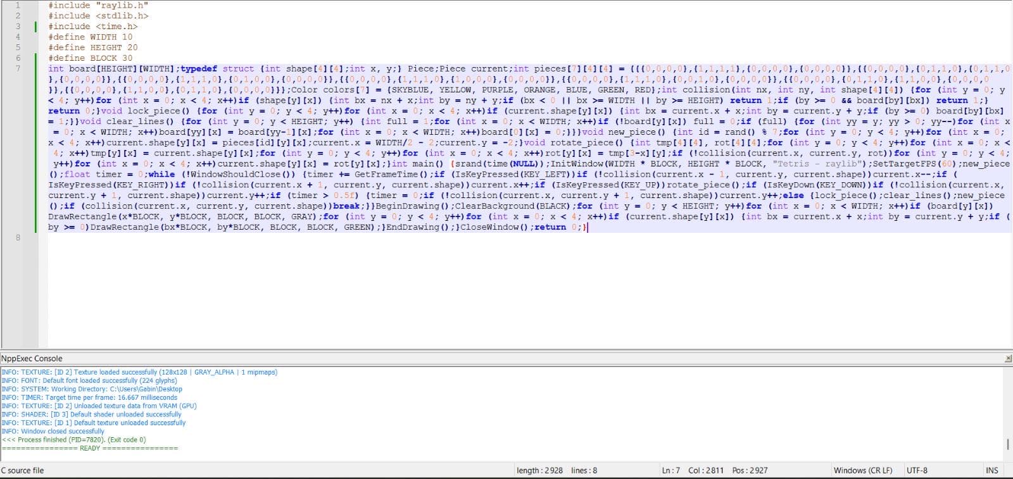Viewport: 1013px width, 479px height.
Task: Select console line 'Default font loaded successfully'
Action: tap(89, 380)
